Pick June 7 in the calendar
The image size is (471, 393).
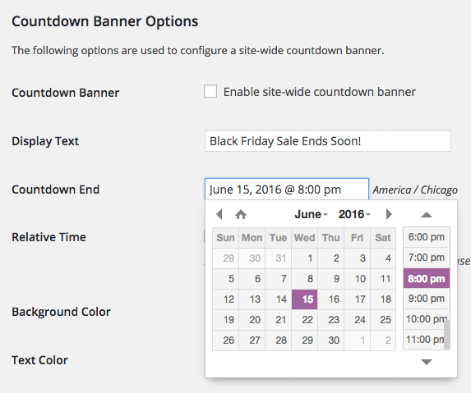278,279
